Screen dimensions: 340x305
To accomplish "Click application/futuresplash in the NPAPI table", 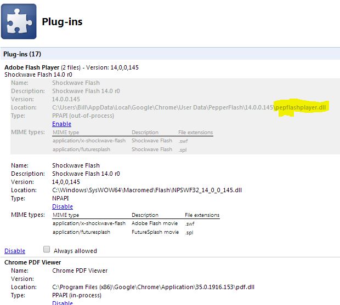I will pyautogui.click(x=81, y=232).
